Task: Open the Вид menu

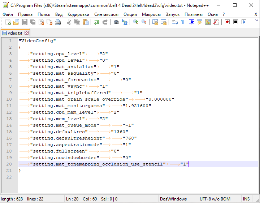Action: (59, 14)
